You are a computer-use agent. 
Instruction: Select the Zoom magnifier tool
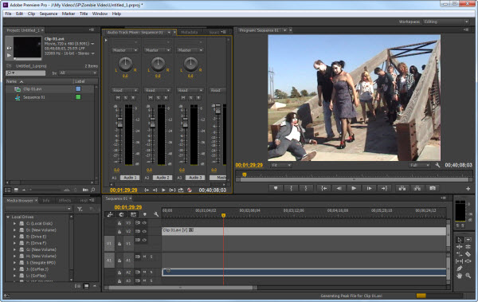(468, 276)
